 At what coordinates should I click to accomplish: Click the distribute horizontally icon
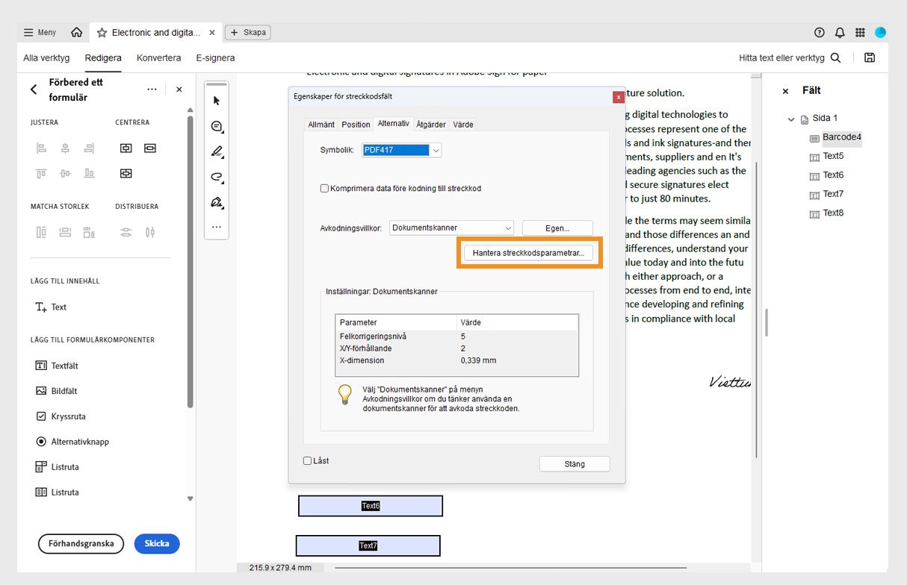click(150, 232)
